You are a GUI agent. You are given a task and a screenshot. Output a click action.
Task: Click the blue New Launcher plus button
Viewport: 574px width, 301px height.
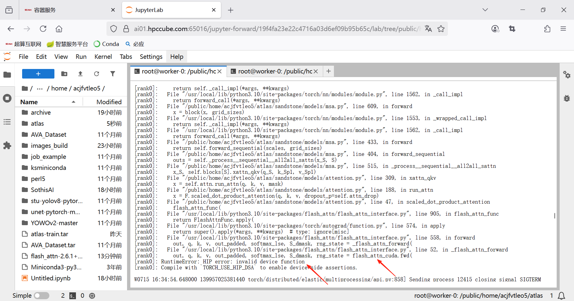[x=38, y=74]
